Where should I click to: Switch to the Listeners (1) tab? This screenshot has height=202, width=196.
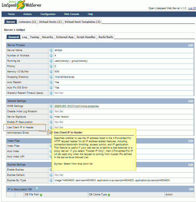[27, 22]
